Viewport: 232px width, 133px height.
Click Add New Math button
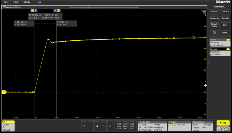coord(119,126)
